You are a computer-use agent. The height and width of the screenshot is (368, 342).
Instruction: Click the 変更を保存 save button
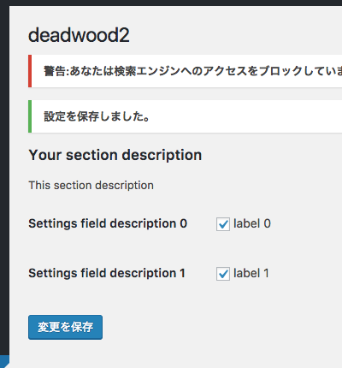point(65,327)
